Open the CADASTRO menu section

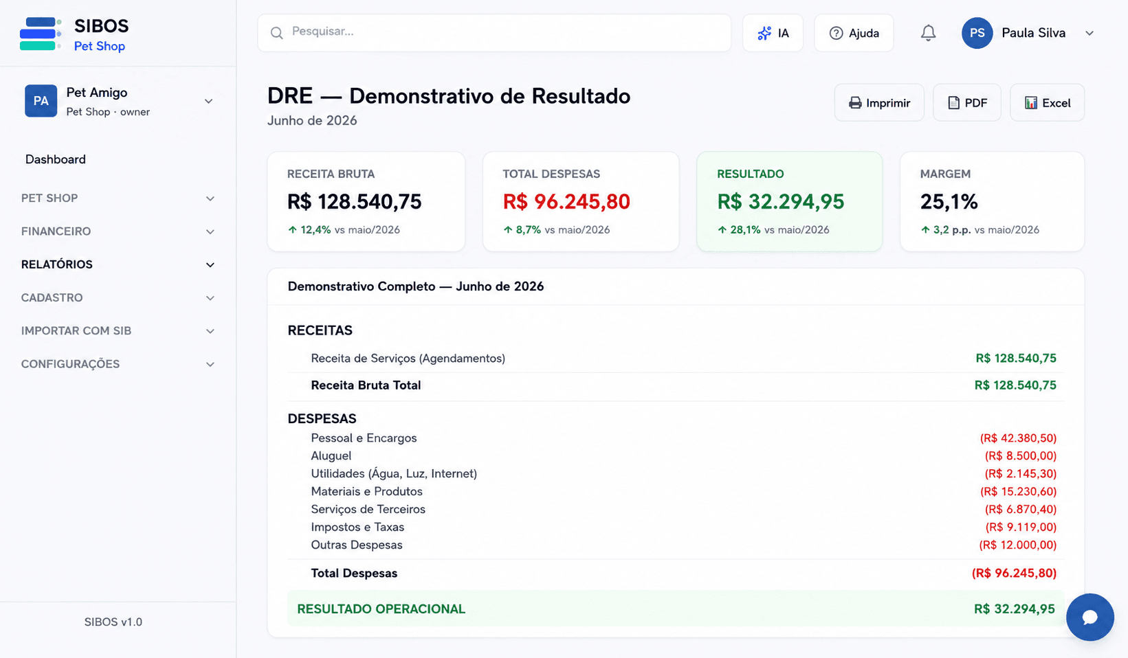pyautogui.click(x=52, y=297)
